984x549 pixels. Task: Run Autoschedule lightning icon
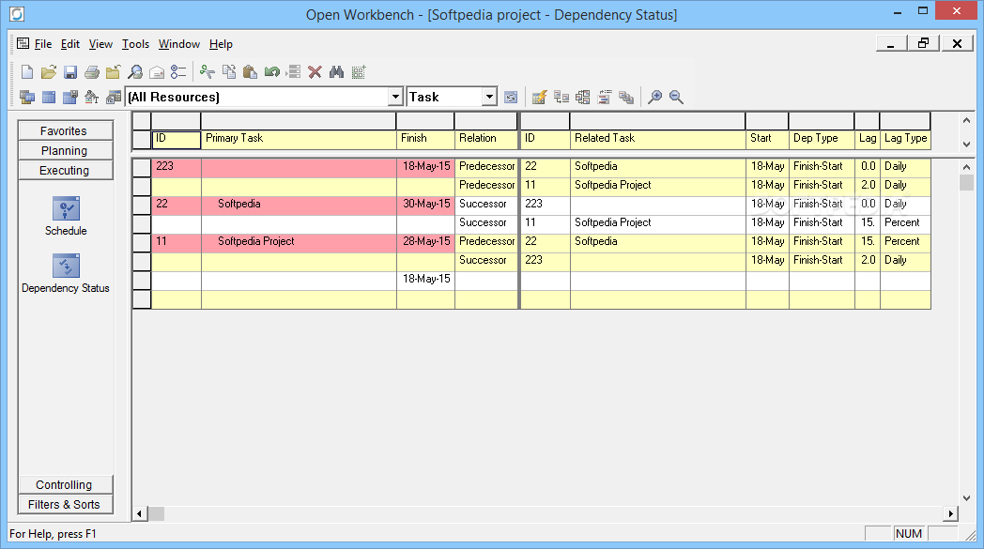point(539,98)
